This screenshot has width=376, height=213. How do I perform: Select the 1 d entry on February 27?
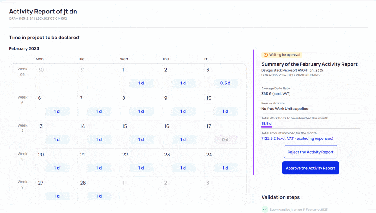click(x=57, y=196)
